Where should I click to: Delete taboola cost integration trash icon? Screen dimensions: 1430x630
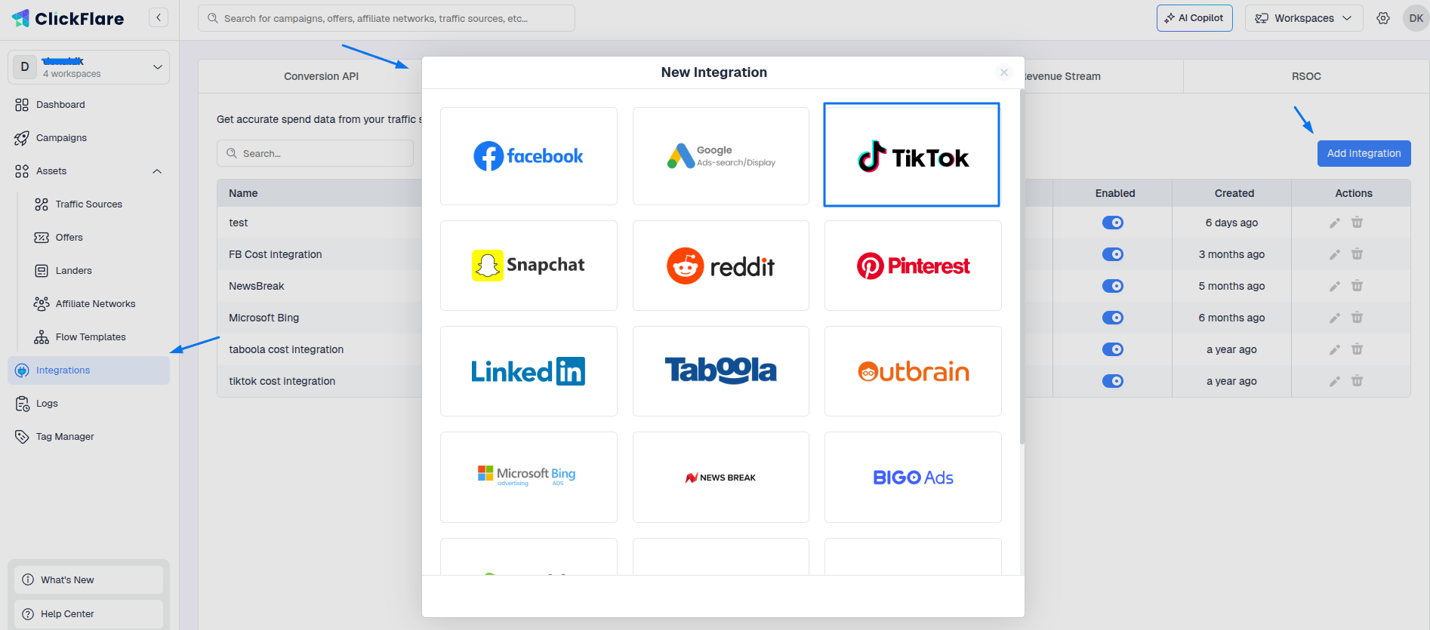tap(1357, 349)
